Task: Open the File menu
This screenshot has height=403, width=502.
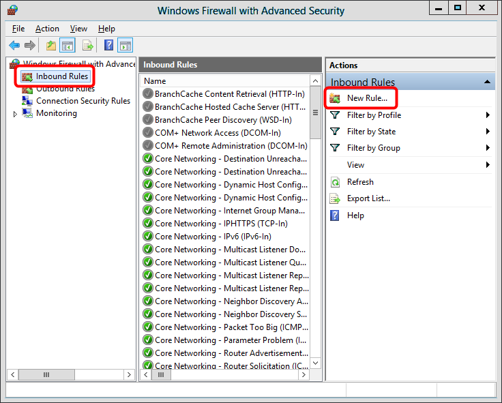Action: coord(18,29)
